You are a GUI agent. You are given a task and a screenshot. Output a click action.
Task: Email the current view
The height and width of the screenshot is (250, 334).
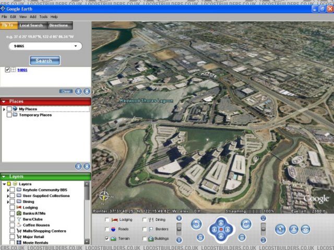tap(306, 229)
